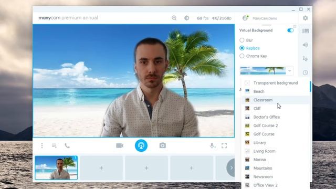The height and width of the screenshot is (189, 336).
Task: Click the ManyCam Demo account avatar icon
Action: tap(245, 18)
